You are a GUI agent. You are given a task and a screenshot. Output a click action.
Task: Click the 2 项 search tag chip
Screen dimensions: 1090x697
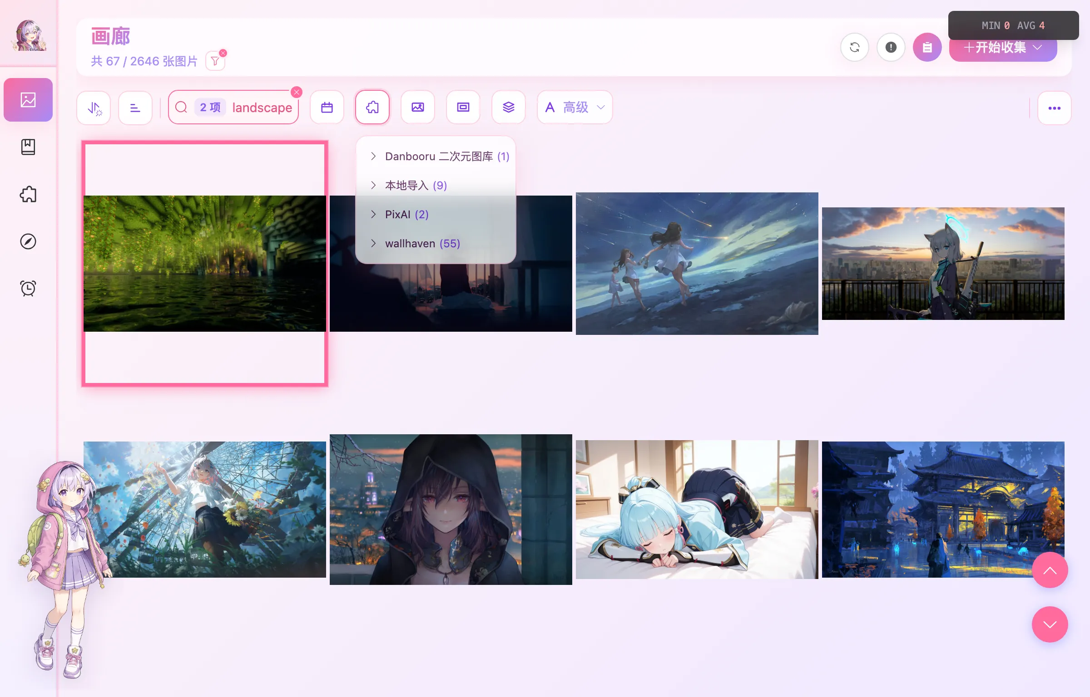[x=210, y=108]
